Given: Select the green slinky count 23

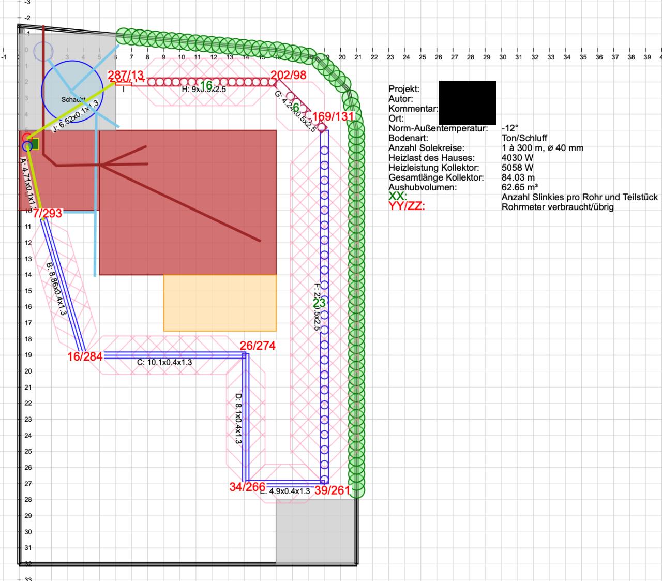Looking at the screenshot, I should coord(319,303).
